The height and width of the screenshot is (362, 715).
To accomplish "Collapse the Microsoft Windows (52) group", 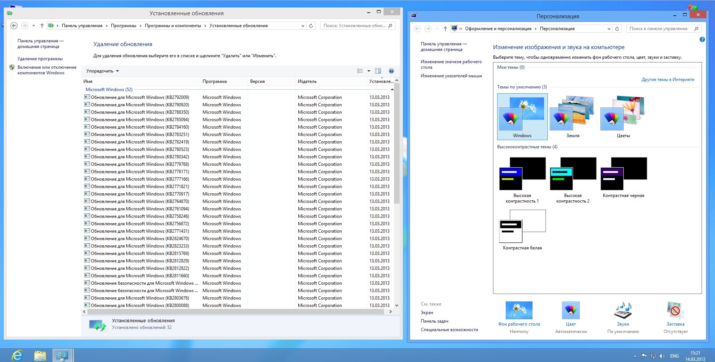I will pos(392,90).
